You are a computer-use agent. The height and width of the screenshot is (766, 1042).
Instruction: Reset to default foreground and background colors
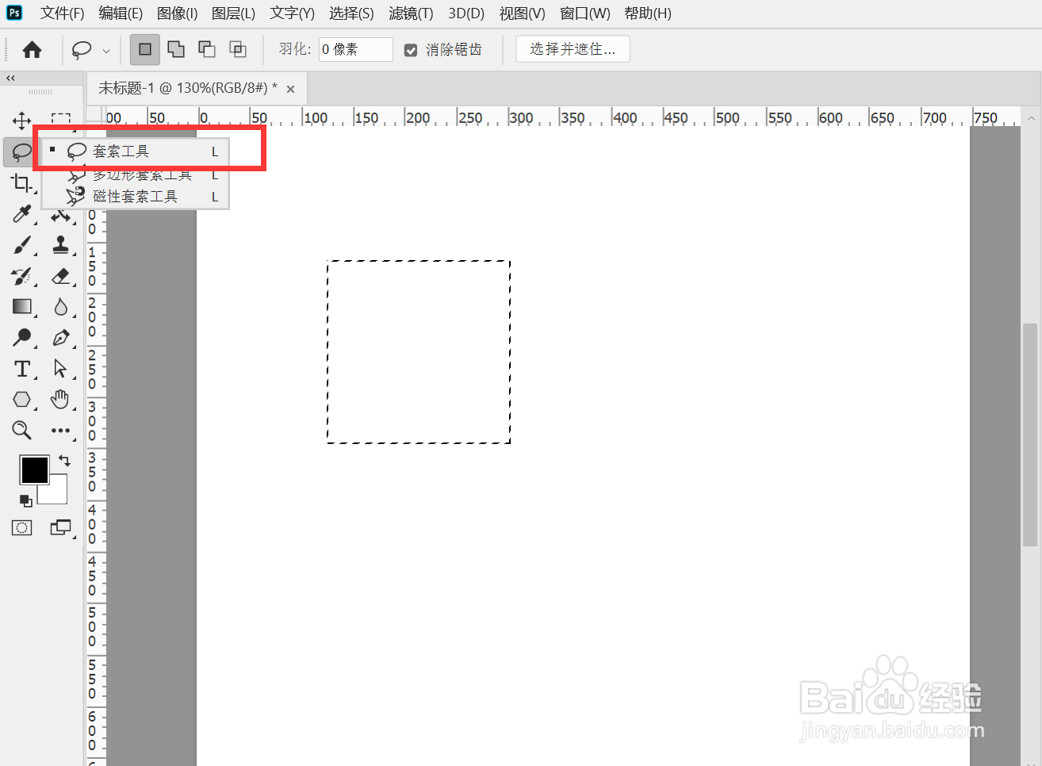click(x=25, y=500)
